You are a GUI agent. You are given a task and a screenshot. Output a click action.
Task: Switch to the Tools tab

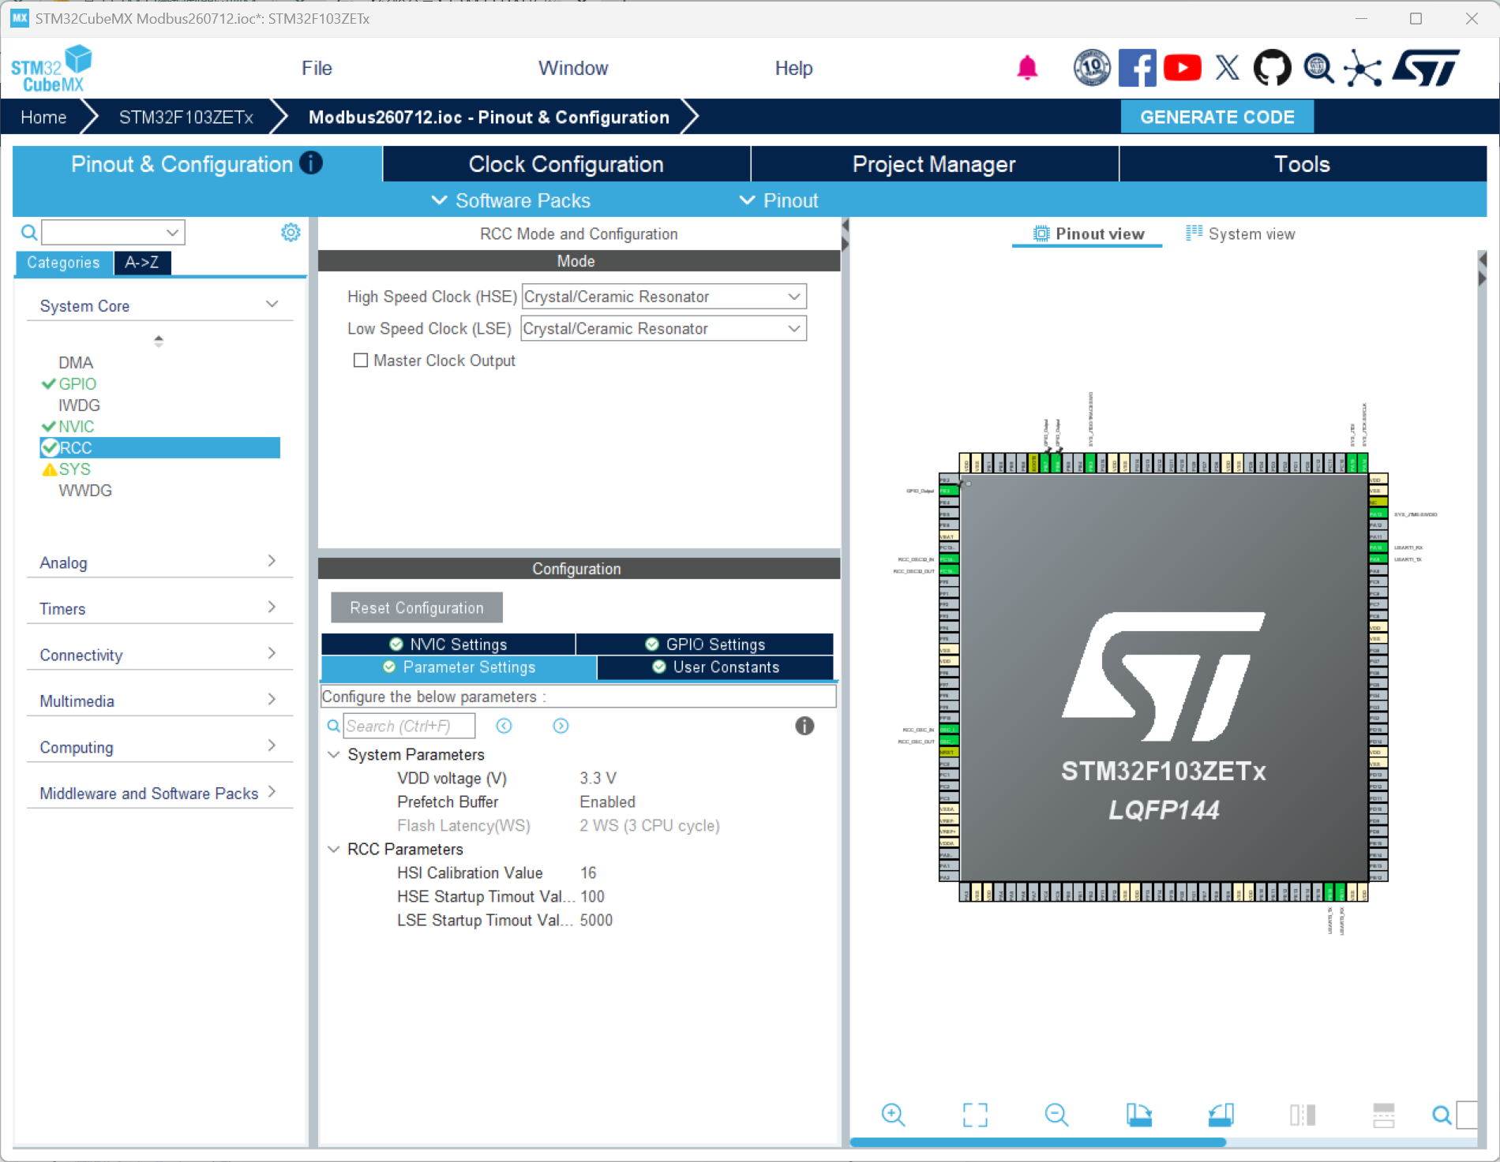click(1303, 164)
